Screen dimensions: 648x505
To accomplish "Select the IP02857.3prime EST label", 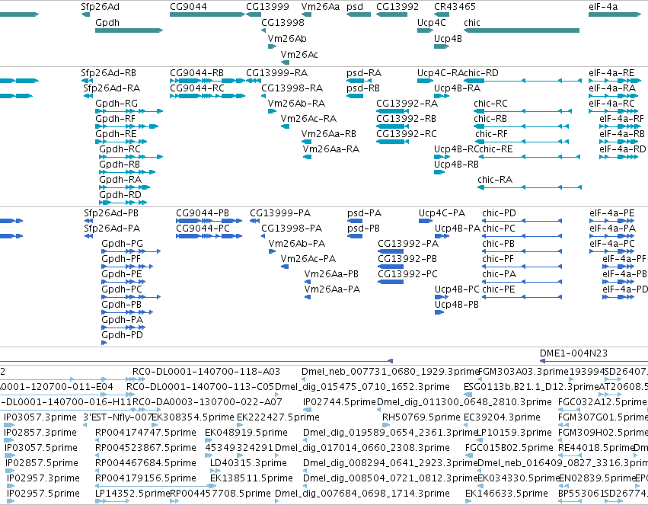I will click(40, 433).
